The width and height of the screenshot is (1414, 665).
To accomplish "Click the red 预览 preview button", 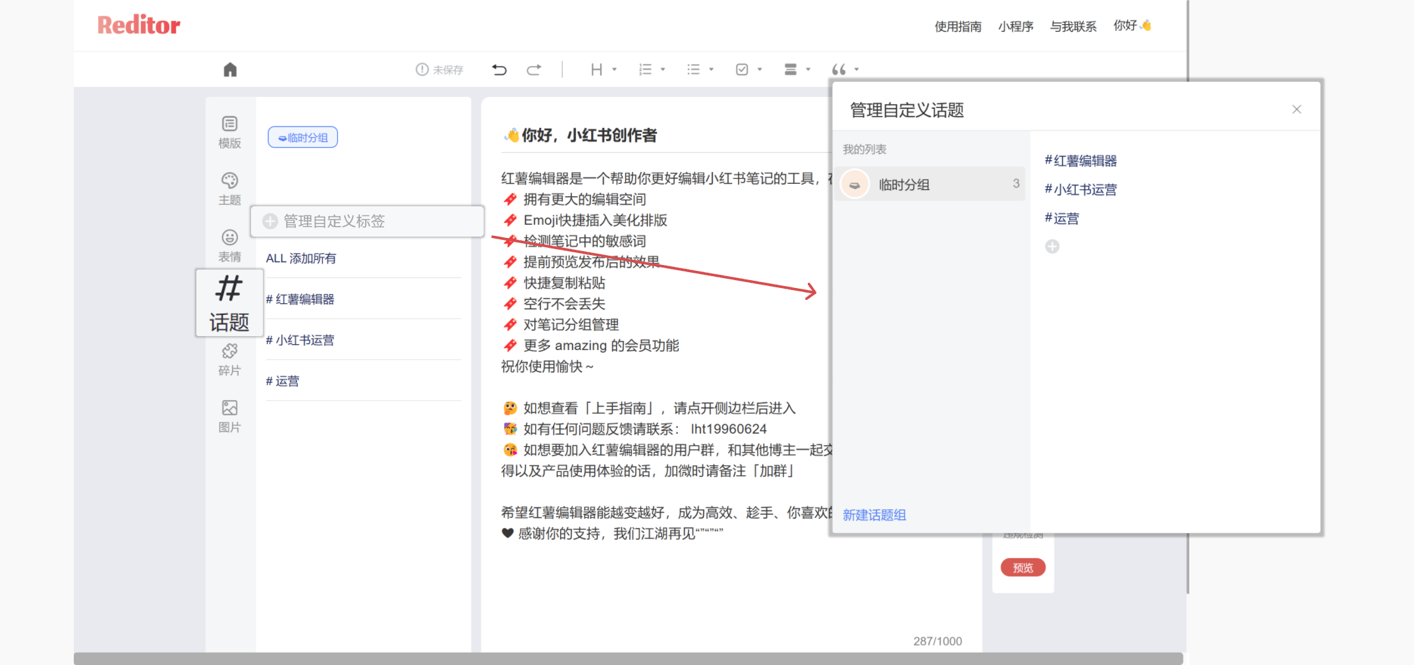I will pyautogui.click(x=1023, y=567).
